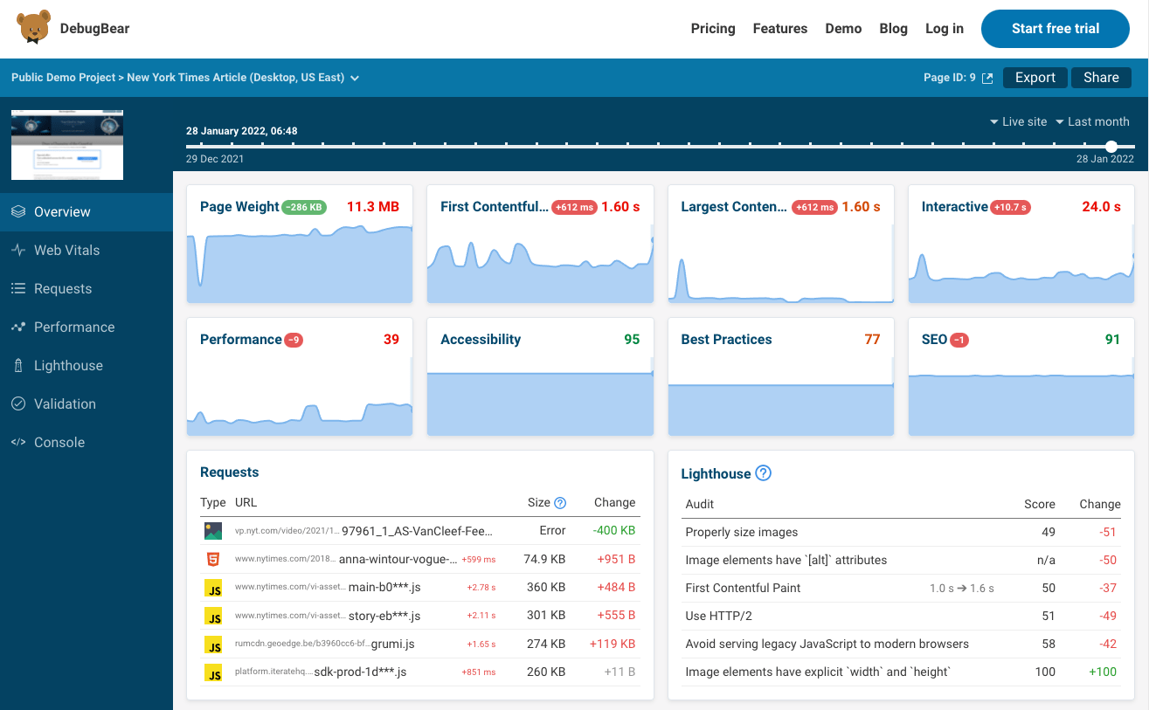This screenshot has width=1149, height=710.
Task: Click the Export button
Action: click(x=1035, y=78)
